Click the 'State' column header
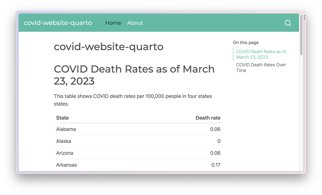The height and width of the screenshot is (195, 322). coord(62,118)
